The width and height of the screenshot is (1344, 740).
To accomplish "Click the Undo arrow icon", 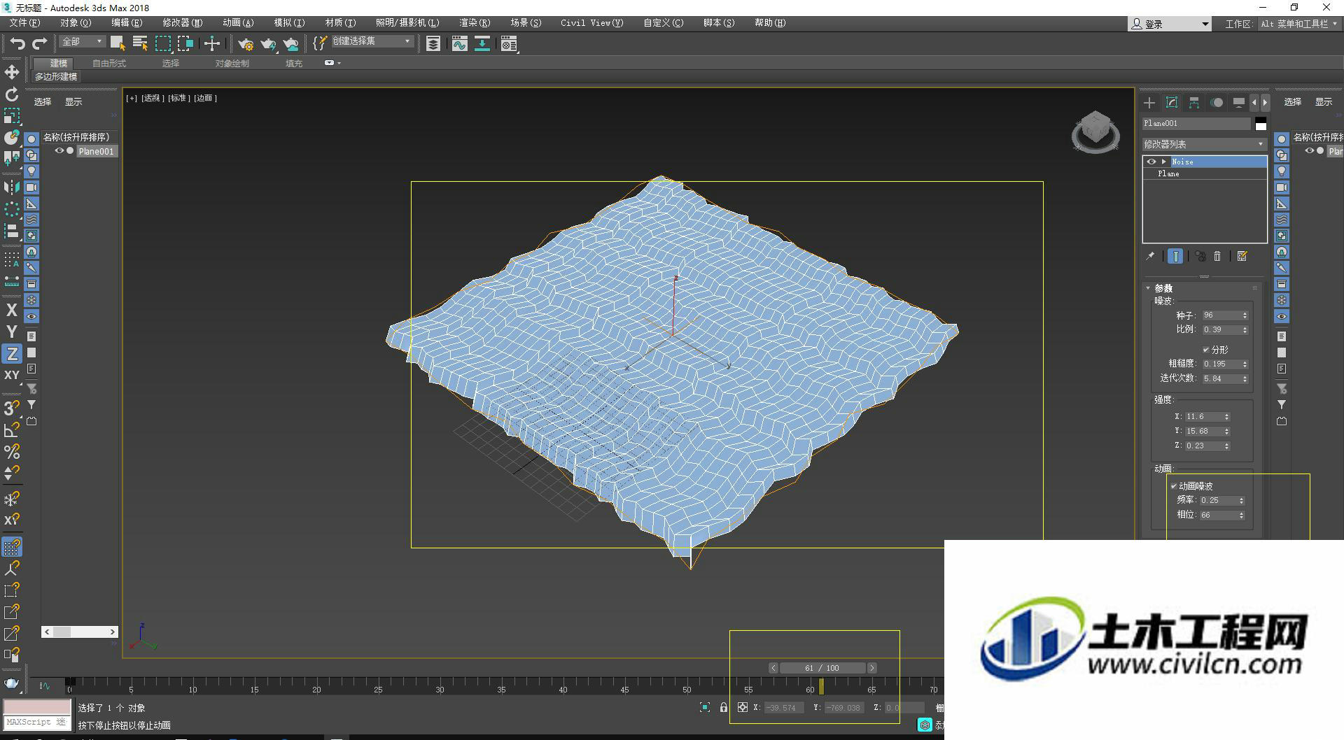I will pos(17,43).
